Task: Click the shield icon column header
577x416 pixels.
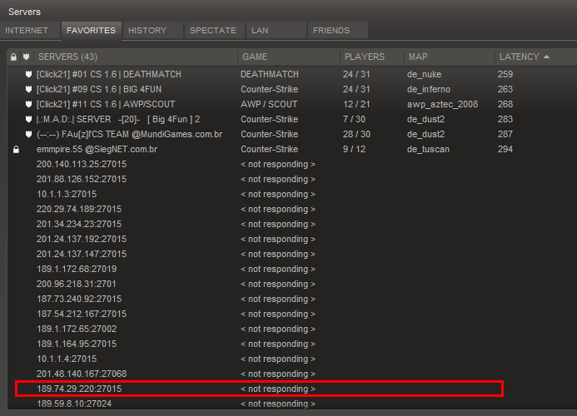Action: [27, 57]
